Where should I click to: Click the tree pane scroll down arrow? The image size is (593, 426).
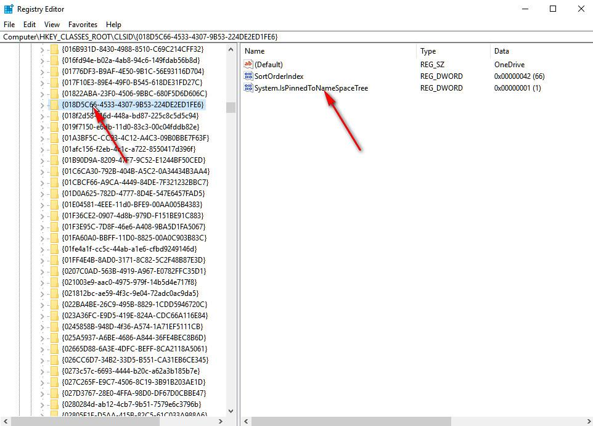(x=231, y=411)
